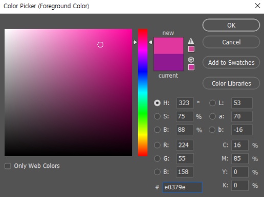Click the L field showing 53

[242, 103]
